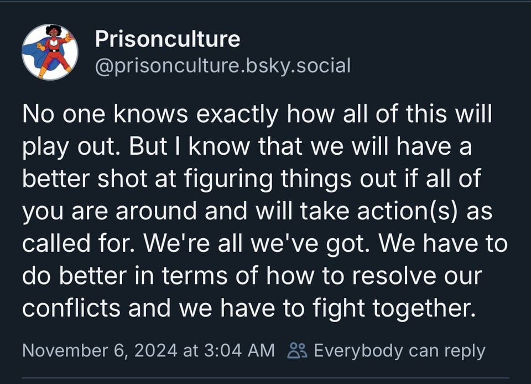The width and height of the screenshot is (531, 384).
Task: Click the November 6, 2024 date
Action: [101, 350]
